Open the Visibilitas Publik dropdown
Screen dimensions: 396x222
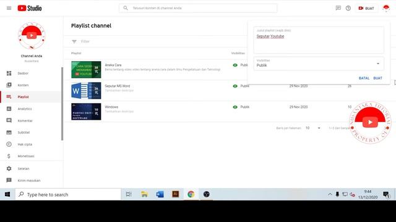tap(319, 64)
